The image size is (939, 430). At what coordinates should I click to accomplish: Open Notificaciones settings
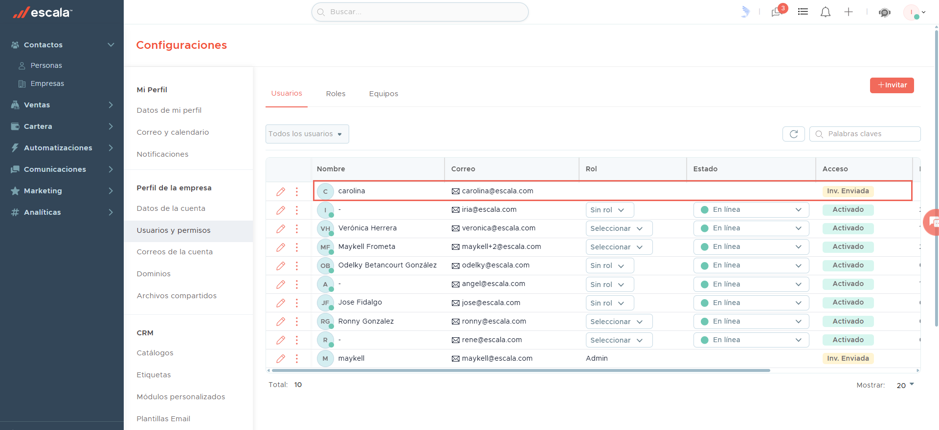[162, 154]
